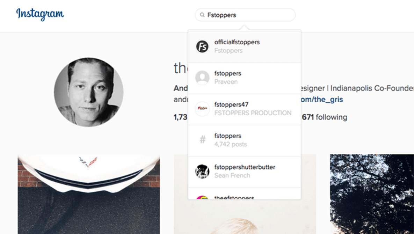Open the fstoppers47 FSTOPPERS PRODUCTION result
Screen dimensions: 414x234
tap(245, 109)
